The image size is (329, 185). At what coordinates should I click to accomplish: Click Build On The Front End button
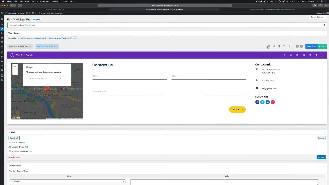point(47,46)
